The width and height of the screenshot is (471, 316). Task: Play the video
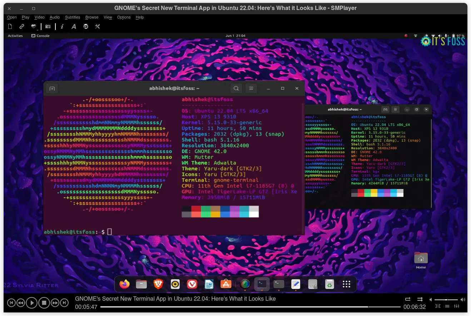[32, 303]
